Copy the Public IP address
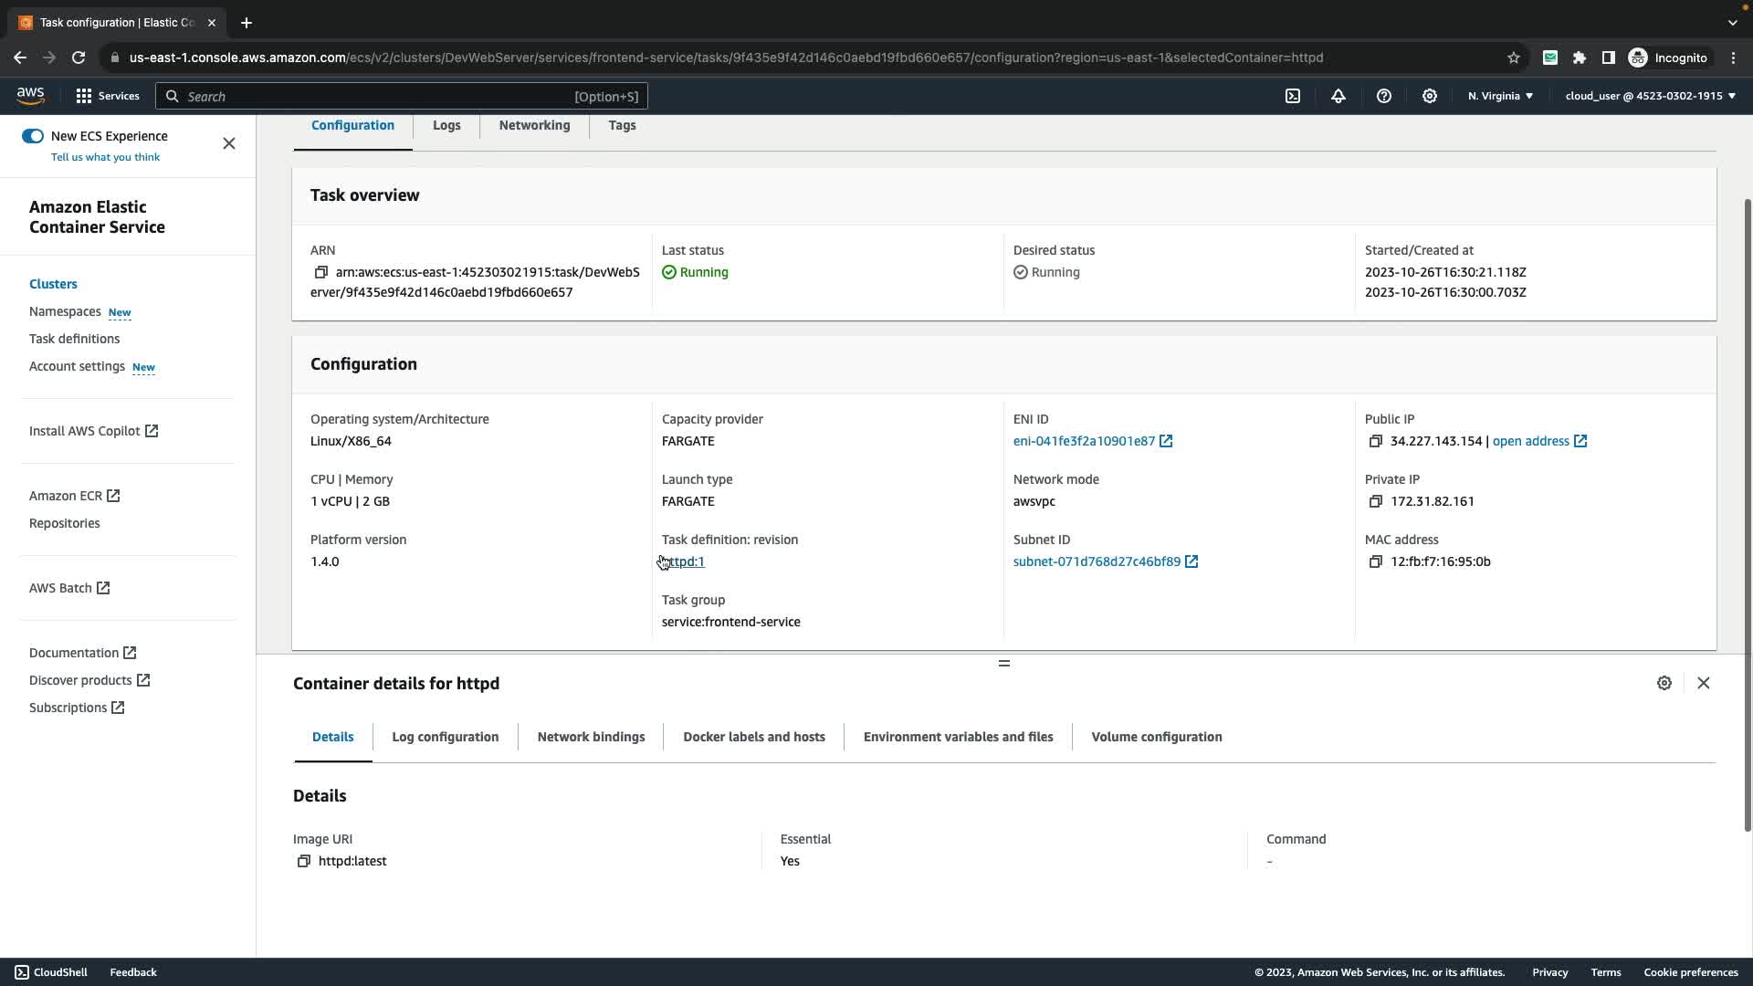This screenshot has height=986, width=1753. pos(1375,441)
